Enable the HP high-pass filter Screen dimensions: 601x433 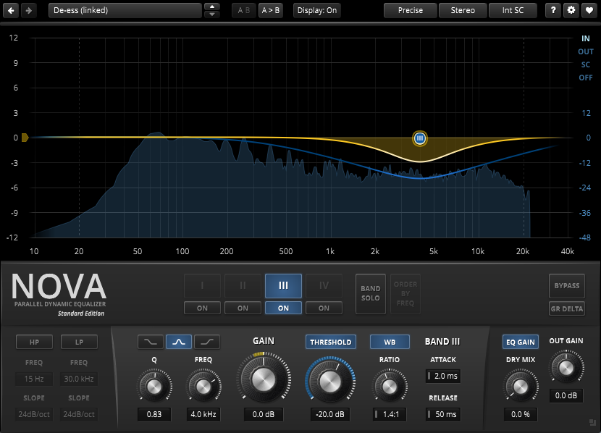[x=34, y=342]
